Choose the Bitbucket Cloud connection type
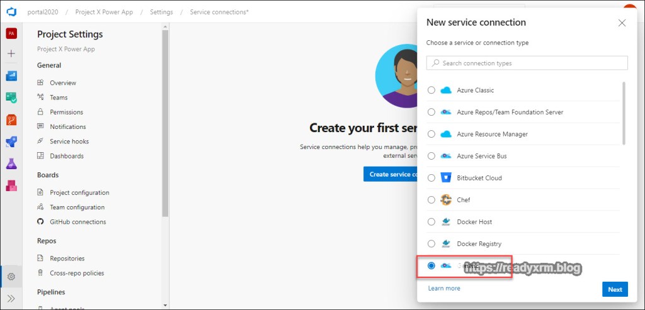 [x=431, y=178]
